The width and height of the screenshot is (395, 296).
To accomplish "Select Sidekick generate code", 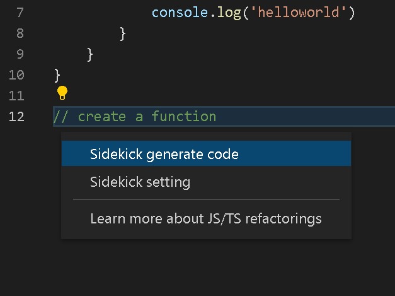I will pos(206,153).
